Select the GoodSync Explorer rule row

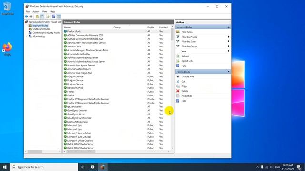coord(117,111)
